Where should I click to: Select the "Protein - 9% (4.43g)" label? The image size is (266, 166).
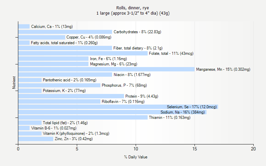tap(142, 96)
